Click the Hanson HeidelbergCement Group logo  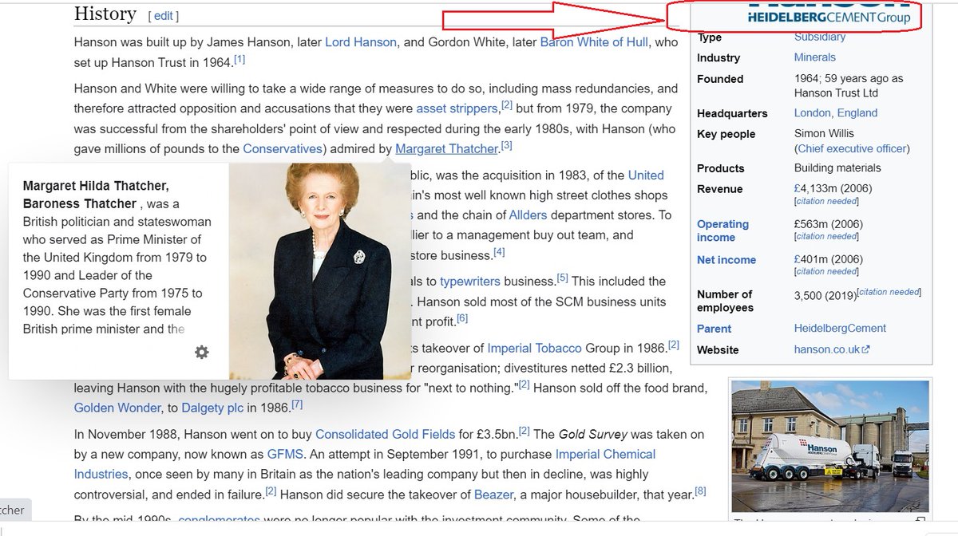point(829,13)
